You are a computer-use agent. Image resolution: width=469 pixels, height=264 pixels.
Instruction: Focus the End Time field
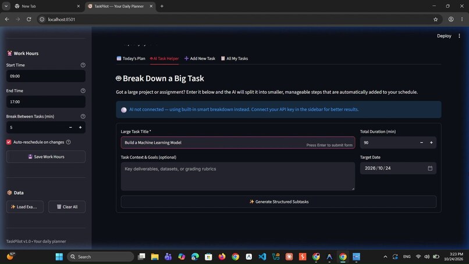point(46,102)
